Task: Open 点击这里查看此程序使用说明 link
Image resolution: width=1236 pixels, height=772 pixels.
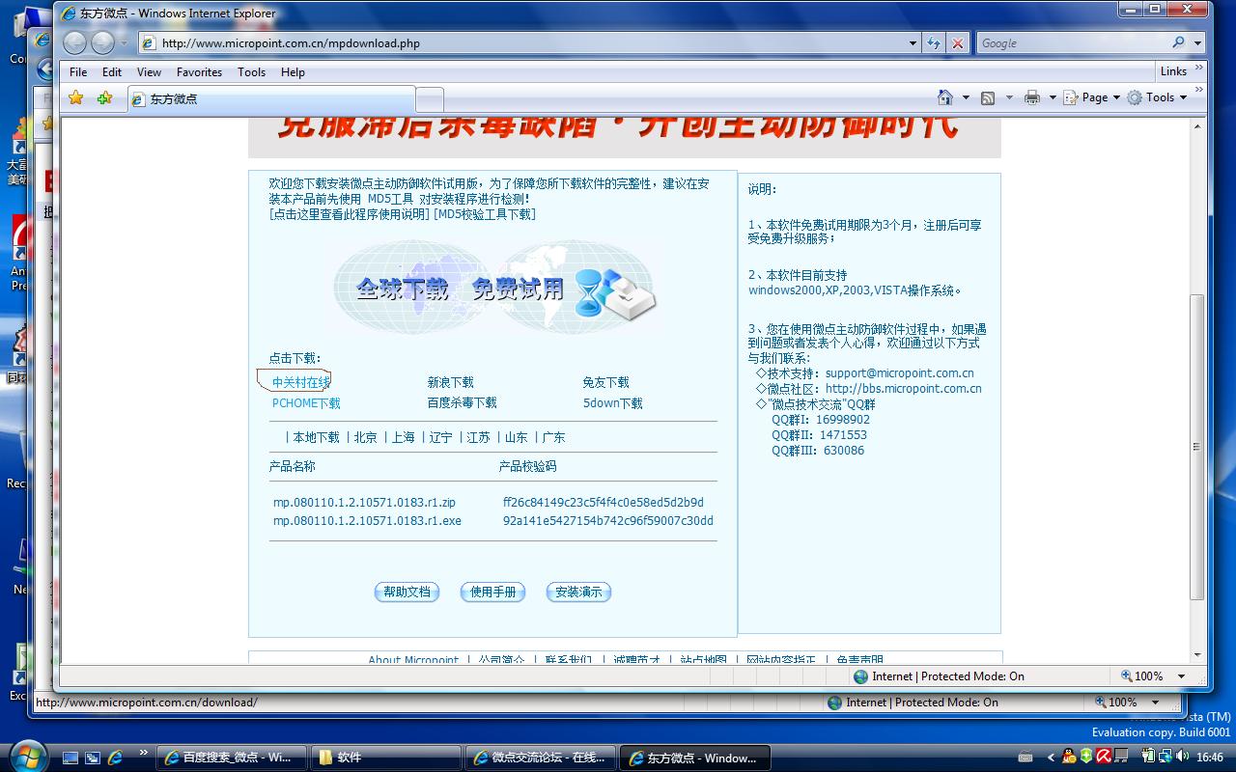Action: [x=350, y=214]
